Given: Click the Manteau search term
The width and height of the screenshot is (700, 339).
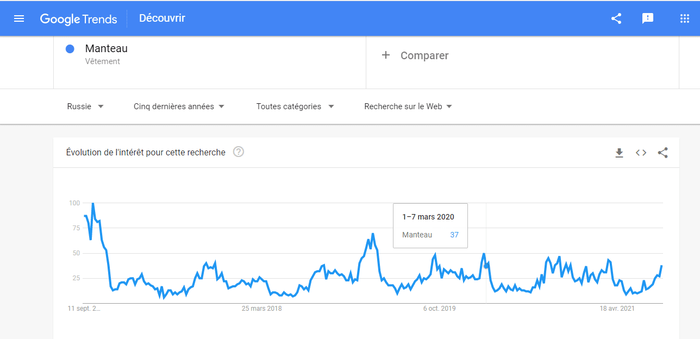Looking at the screenshot, I should point(107,48).
